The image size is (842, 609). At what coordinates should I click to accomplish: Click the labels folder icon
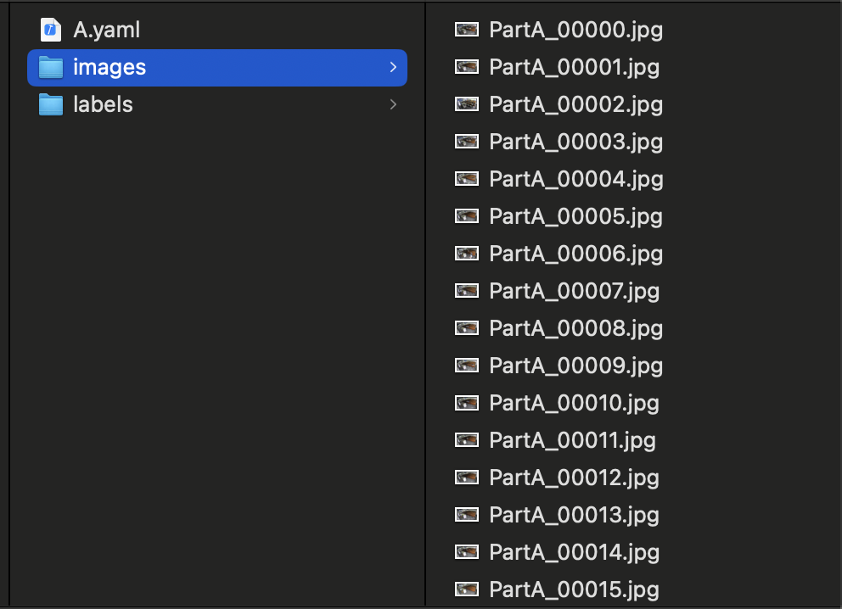click(51, 104)
